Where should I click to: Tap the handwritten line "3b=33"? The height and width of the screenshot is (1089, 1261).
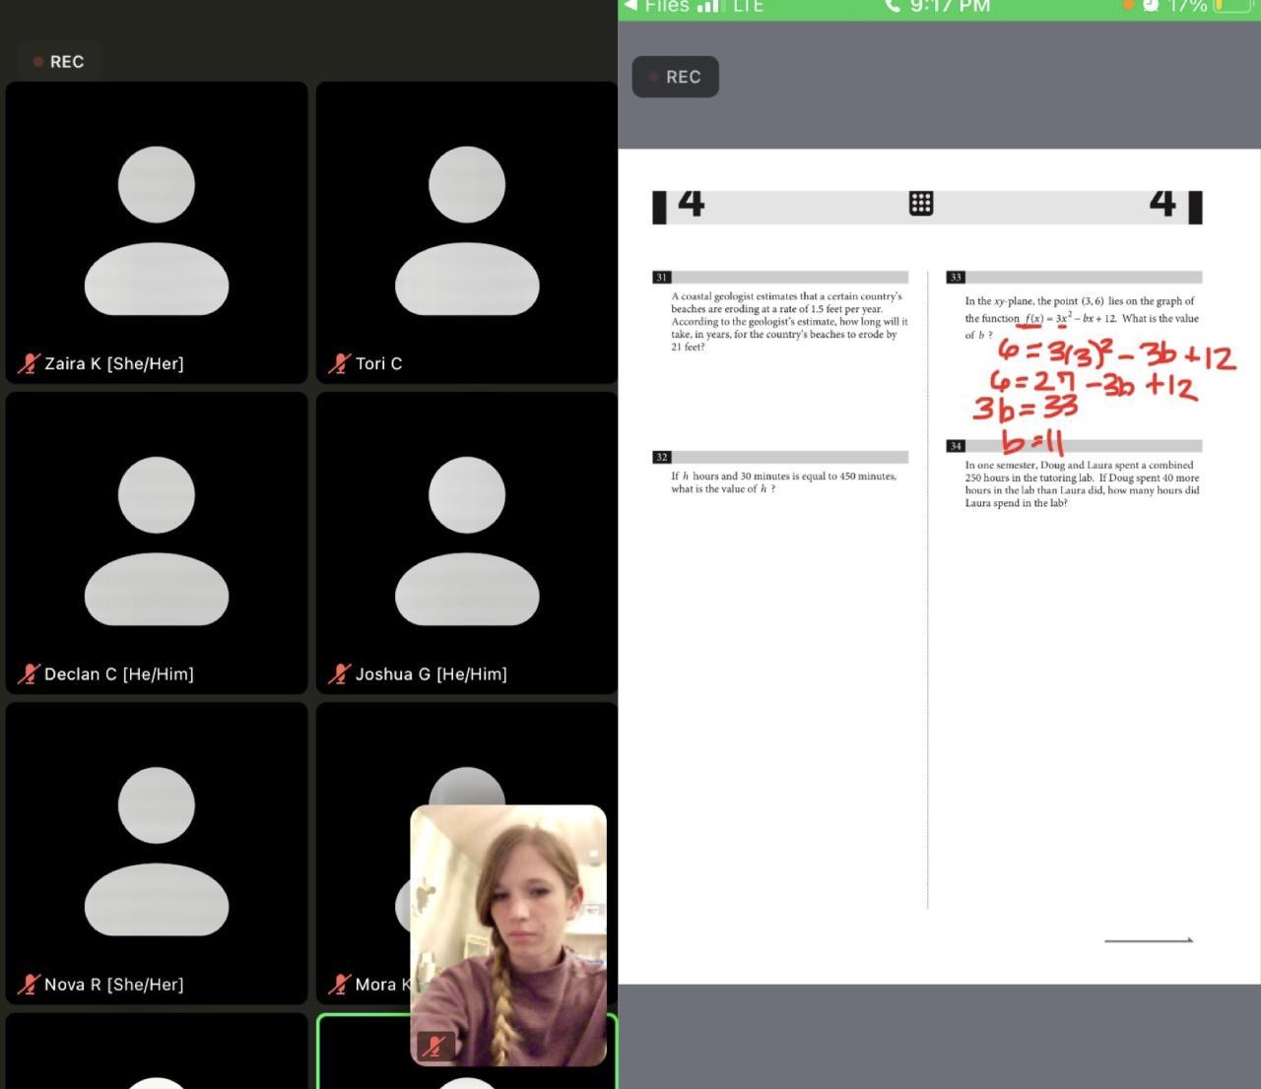click(1026, 408)
